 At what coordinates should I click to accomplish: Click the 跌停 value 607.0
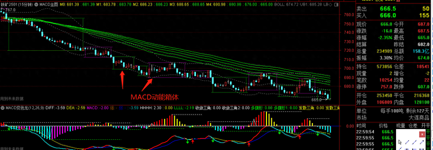tap(424, 87)
